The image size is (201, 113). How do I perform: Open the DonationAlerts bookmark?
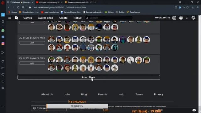(x=29, y=12)
